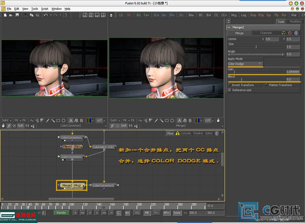Viewport: 305px width, 223px height.
Task: Select the Merge2 node in the flow
Action: point(72,186)
